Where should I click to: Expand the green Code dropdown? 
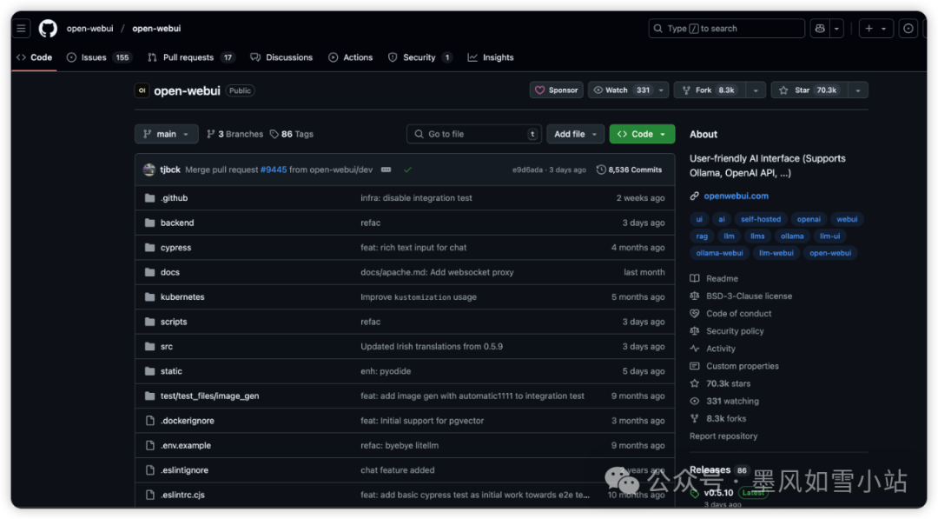click(x=642, y=134)
